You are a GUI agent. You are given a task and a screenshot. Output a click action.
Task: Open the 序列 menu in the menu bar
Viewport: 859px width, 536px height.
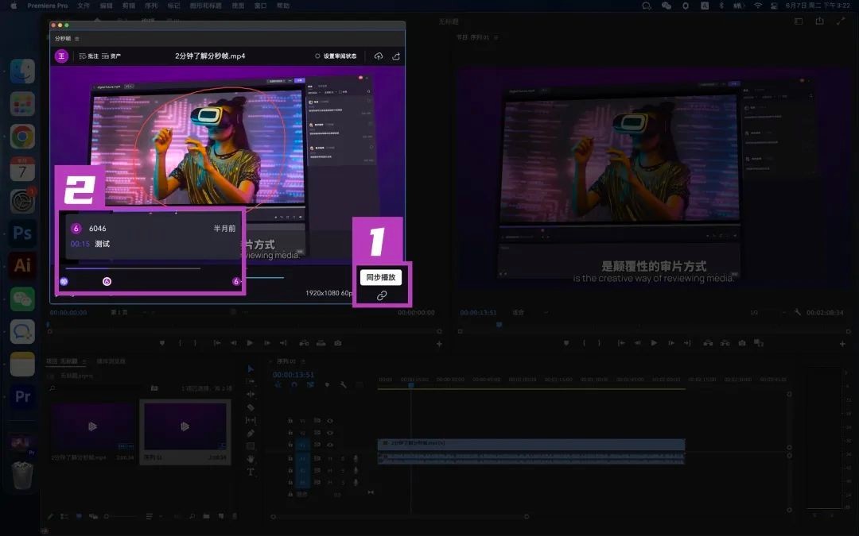click(x=151, y=6)
